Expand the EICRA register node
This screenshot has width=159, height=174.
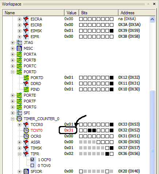pyautogui.click(x=19, y=19)
